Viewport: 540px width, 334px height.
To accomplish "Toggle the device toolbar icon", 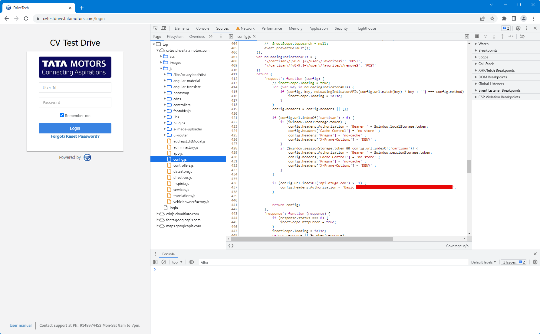I will (x=164, y=28).
